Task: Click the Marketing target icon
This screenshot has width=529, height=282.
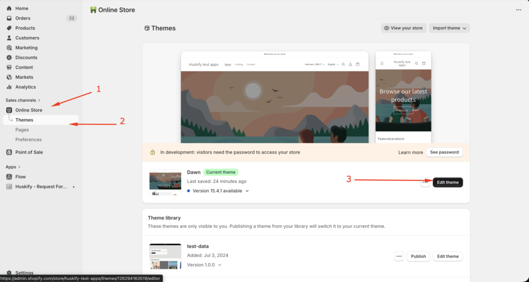Action: [9, 48]
